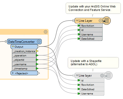Open the orange Line Layer writer gear
The height and width of the screenshot is (99, 123).
[x=100, y=20]
